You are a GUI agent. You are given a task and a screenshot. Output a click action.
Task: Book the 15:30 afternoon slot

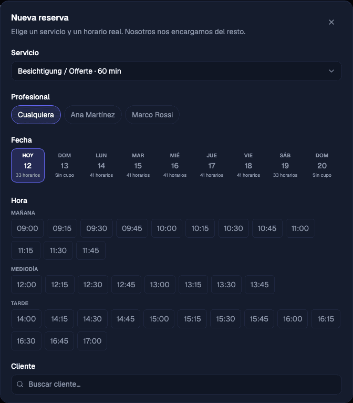[x=225, y=319]
